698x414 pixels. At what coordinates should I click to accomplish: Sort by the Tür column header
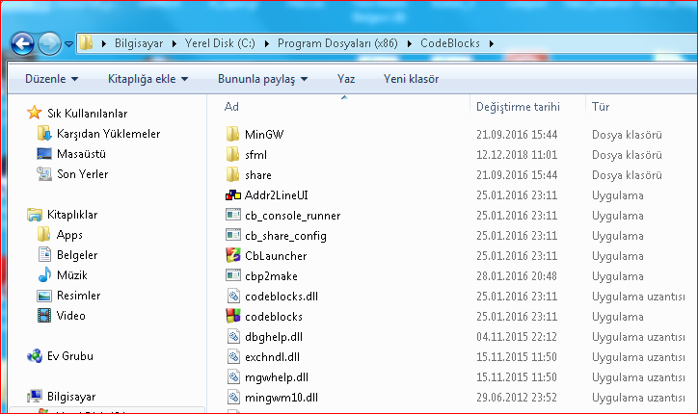(x=600, y=107)
